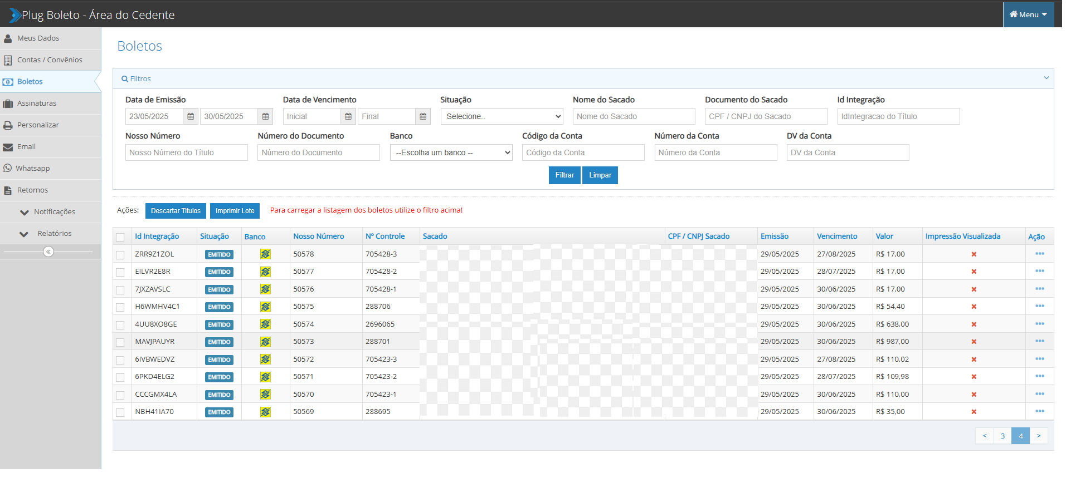Click the CPF / CNPJ do Sacado field
1066x483 pixels.
pos(766,116)
